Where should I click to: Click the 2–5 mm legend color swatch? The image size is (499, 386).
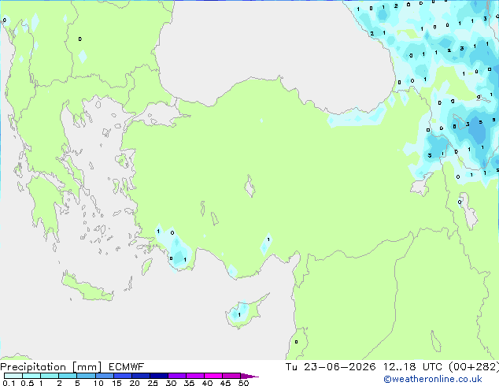coord(68,376)
